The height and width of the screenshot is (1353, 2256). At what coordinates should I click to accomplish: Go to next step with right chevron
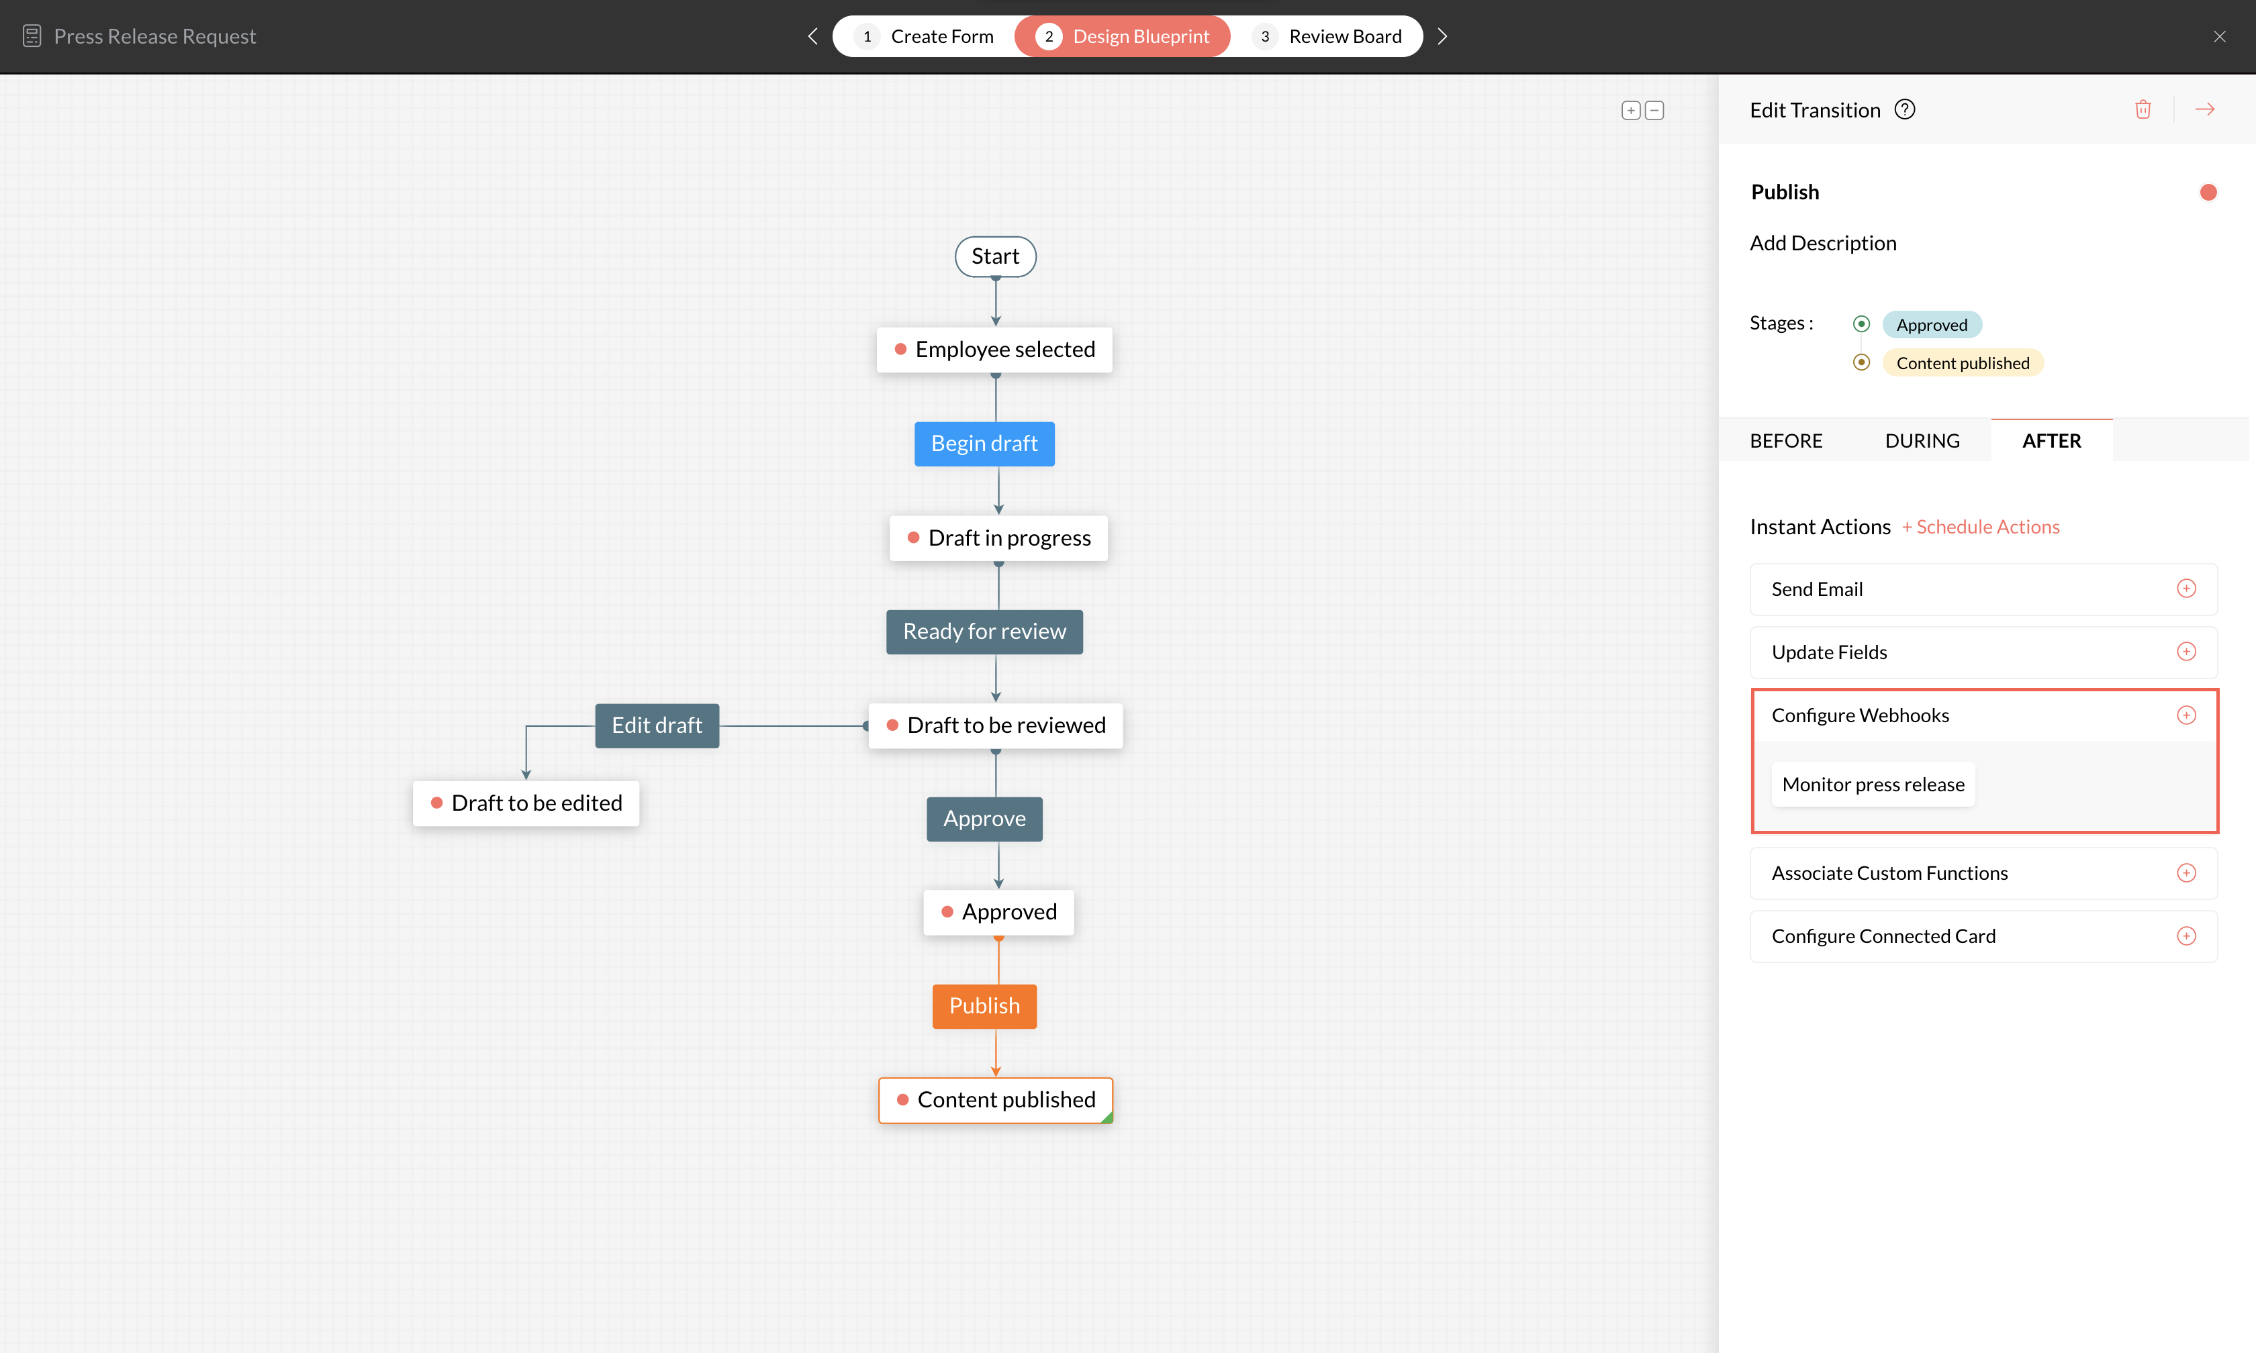point(1442,36)
